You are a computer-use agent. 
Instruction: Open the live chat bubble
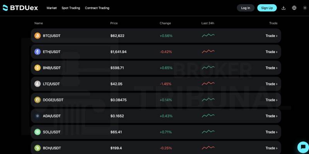[303, 147]
